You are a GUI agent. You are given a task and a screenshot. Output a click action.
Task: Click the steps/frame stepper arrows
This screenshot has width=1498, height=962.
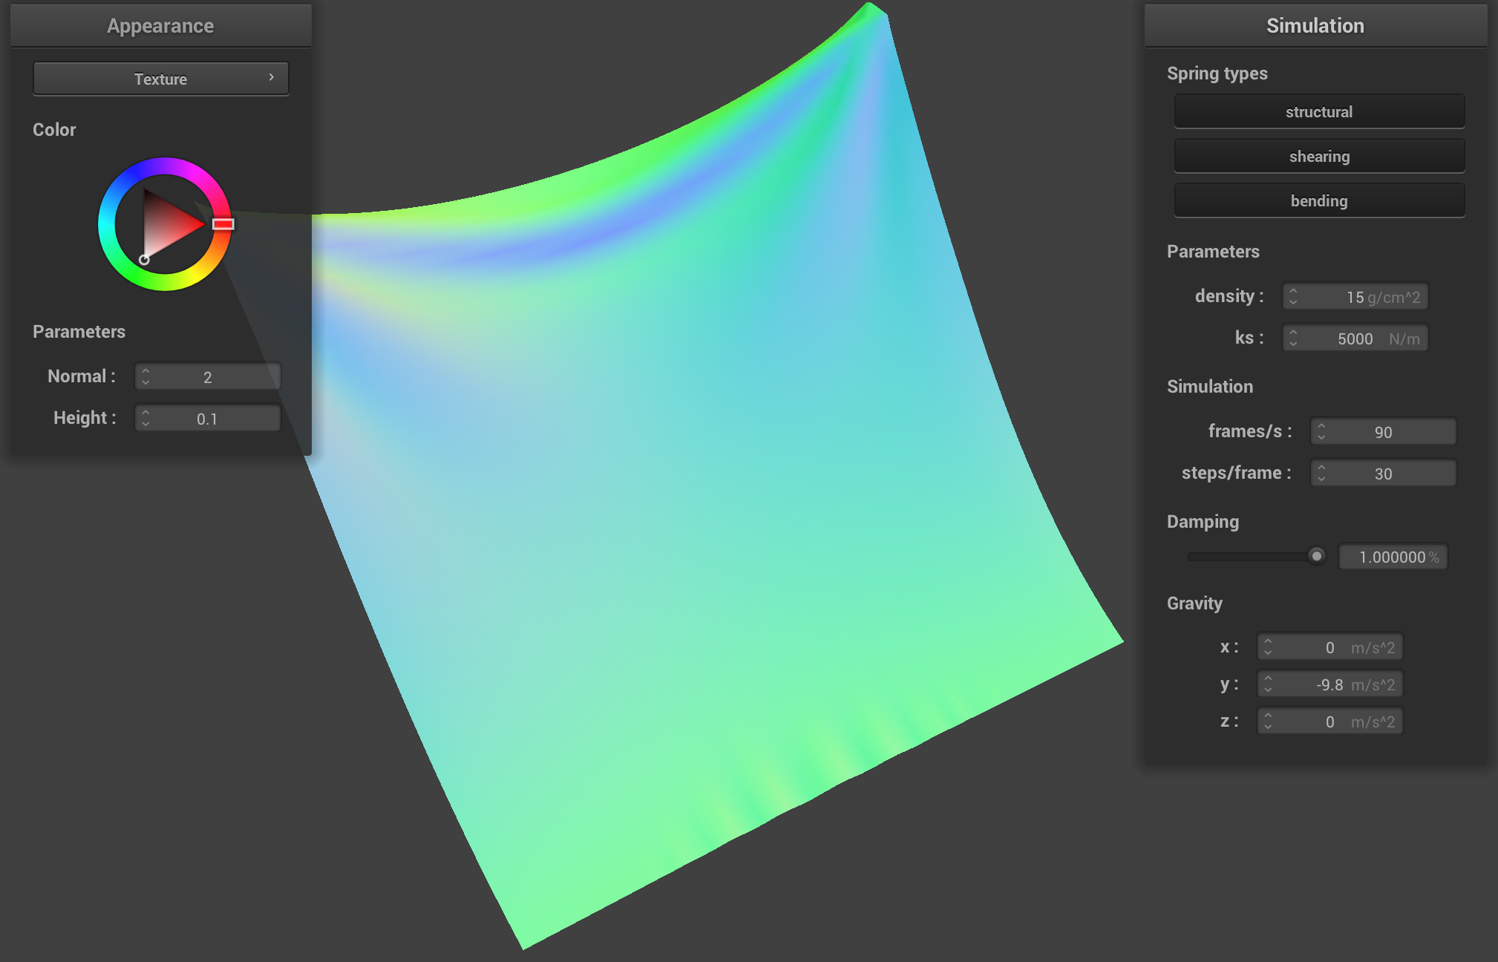pyautogui.click(x=1322, y=474)
